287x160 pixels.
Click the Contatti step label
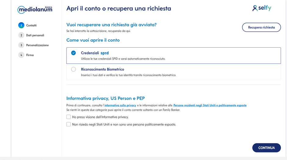coord(31,25)
